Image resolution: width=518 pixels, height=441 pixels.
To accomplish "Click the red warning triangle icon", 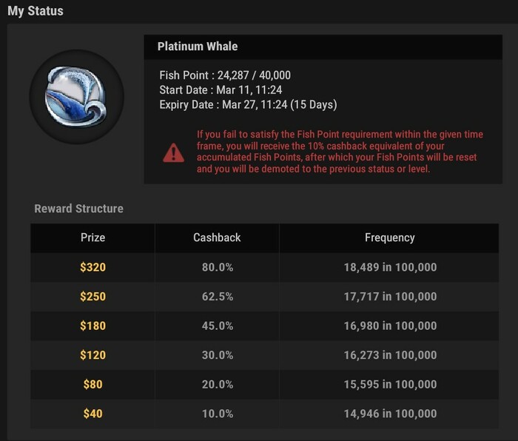I will click(173, 152).
